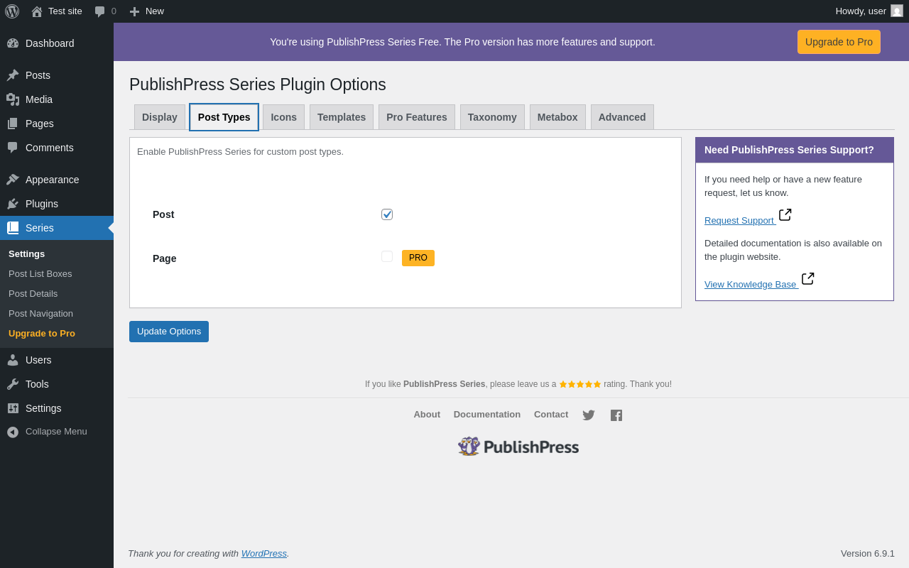909x568 pixels.
Task: Click the external link icon after View Knowledge Base
Action: (x=807, y=279)
